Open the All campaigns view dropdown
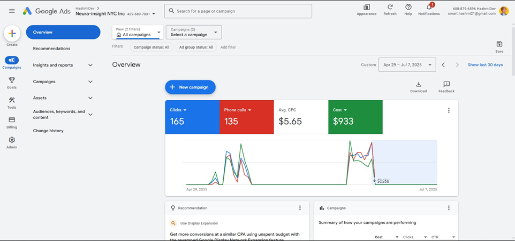Image resolution: width=515 pixels, height=241 pixels. point(138,32)
